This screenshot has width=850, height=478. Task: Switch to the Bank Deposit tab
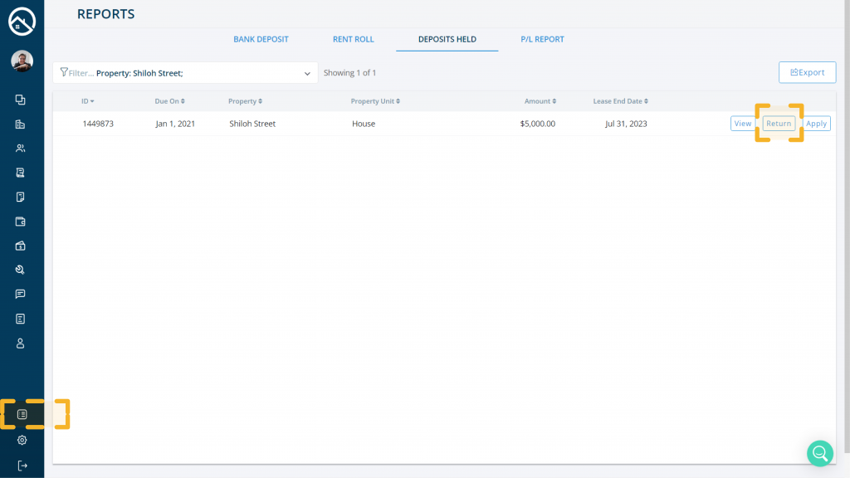tap(261, 39)
